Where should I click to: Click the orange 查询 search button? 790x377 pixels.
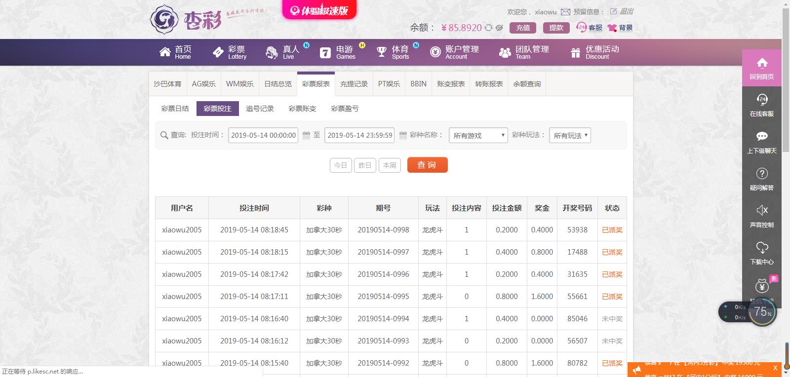point(427,165)
